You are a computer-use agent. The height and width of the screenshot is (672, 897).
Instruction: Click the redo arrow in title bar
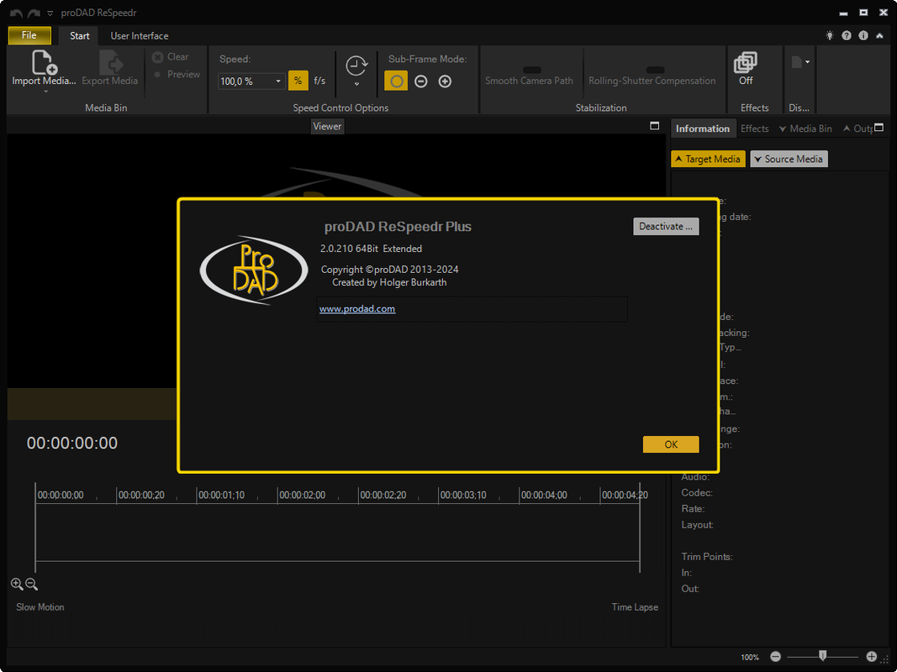tap(33, 13)
